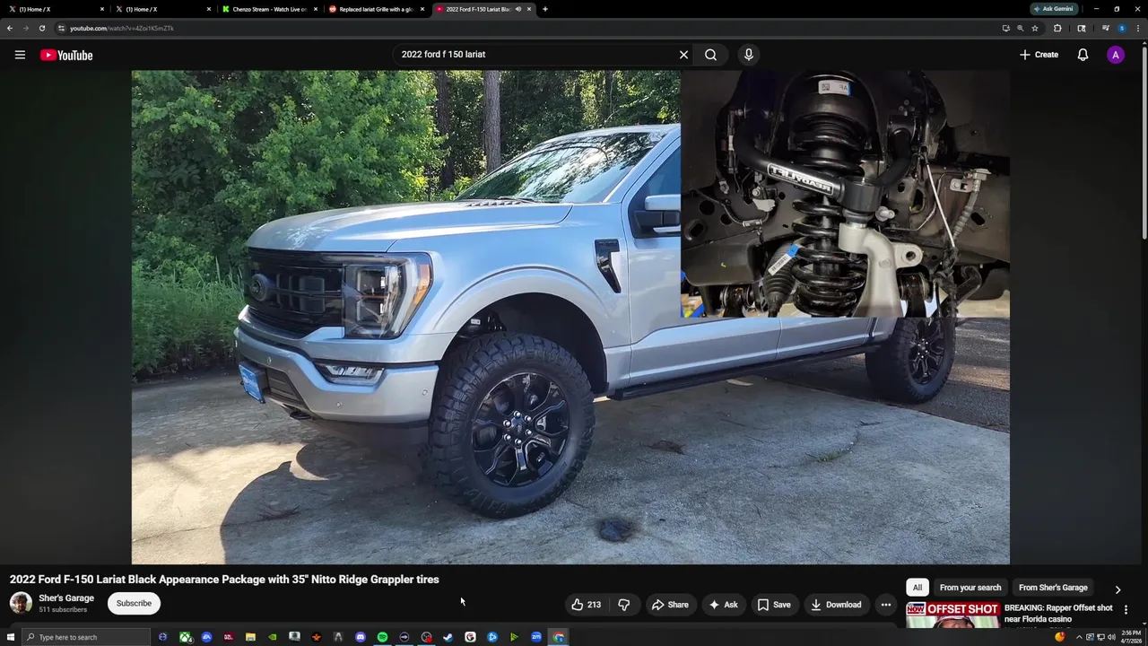
Task: Pause the F-150 video player
Action: [x=570, y=318]
